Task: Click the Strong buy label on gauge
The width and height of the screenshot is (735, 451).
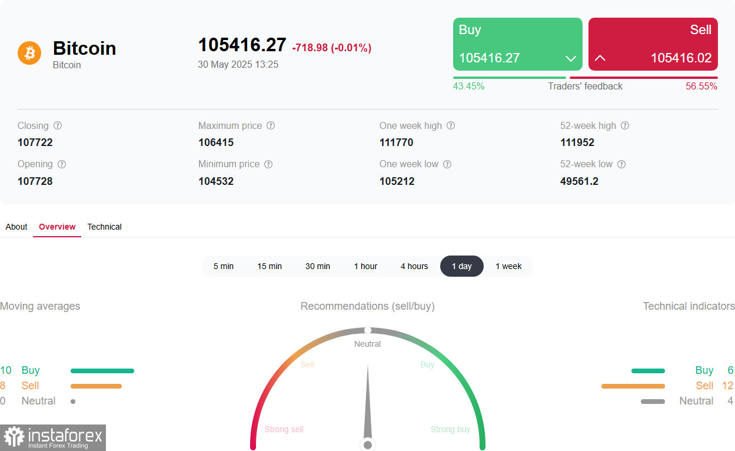Action: pyautogui.click(x=450, y=429)
